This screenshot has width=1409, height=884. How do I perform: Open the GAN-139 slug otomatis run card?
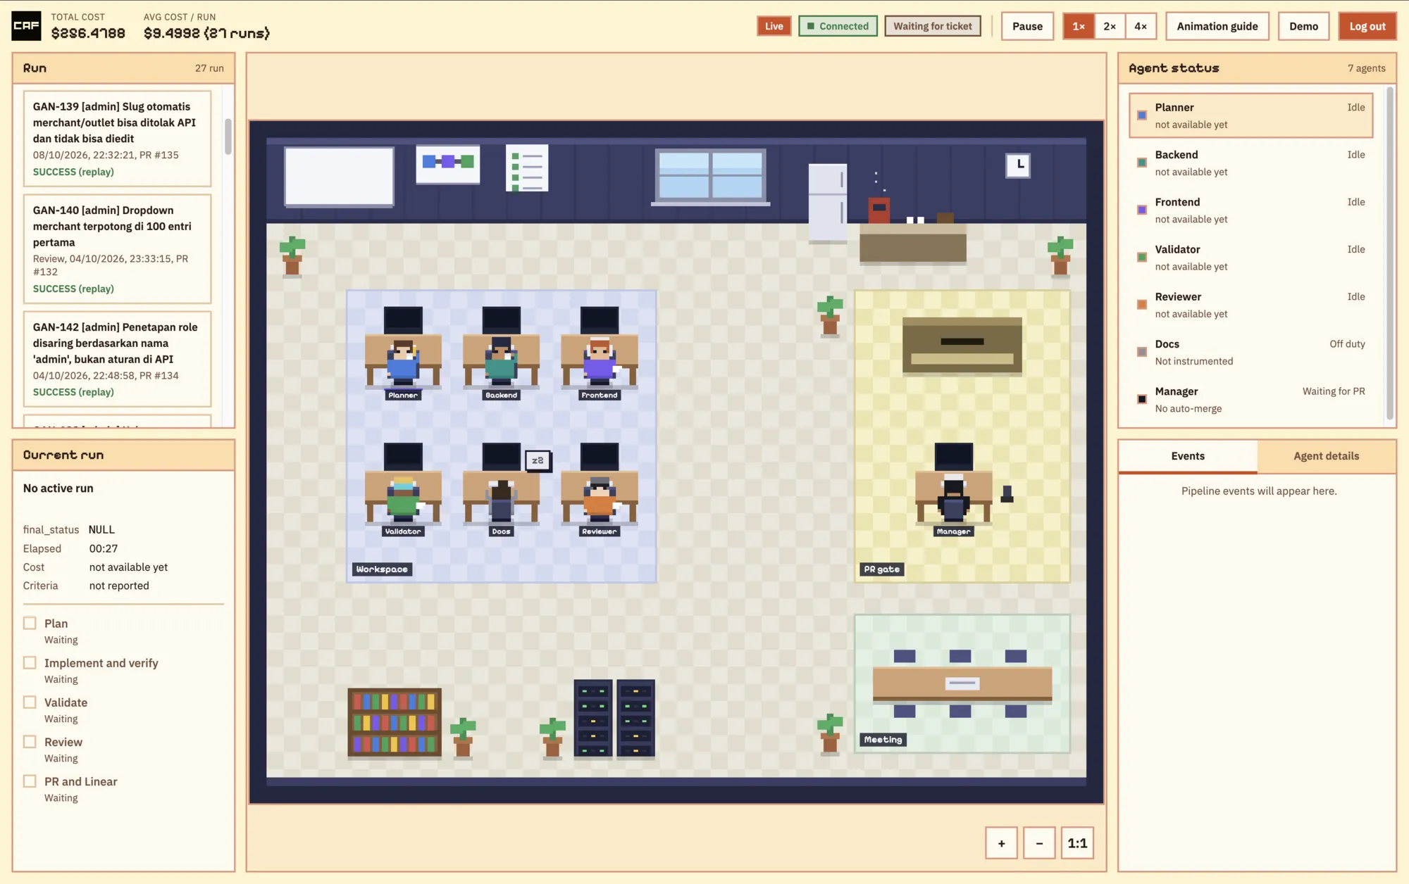(117, 139)
